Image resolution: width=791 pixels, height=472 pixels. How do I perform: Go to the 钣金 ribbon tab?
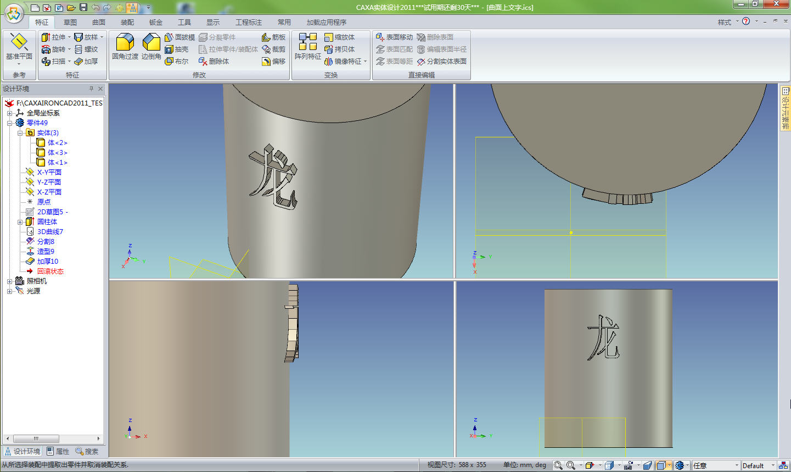(x=156, y=23)
